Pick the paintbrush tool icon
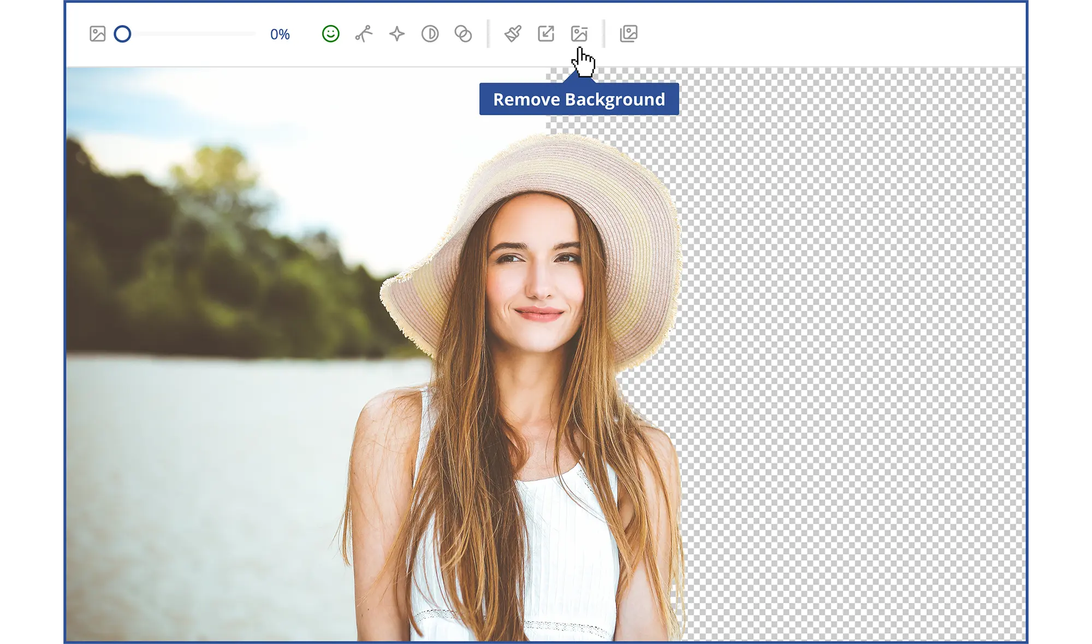 513,34
